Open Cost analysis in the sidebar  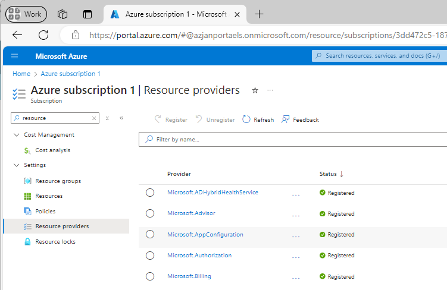coord(53,150)
